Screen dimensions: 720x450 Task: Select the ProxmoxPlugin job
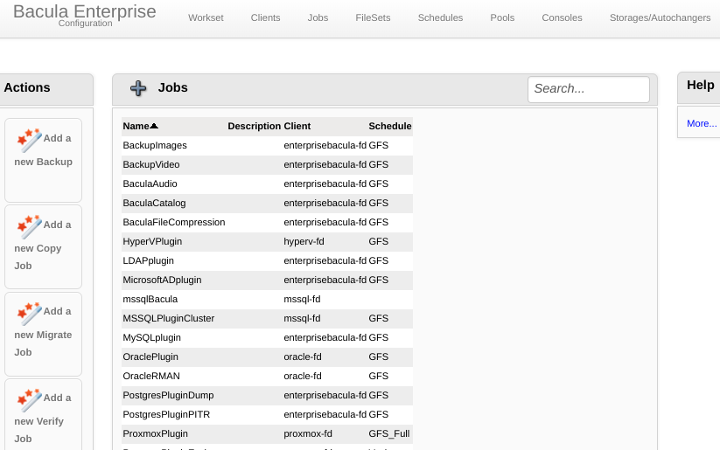[155, 434]
